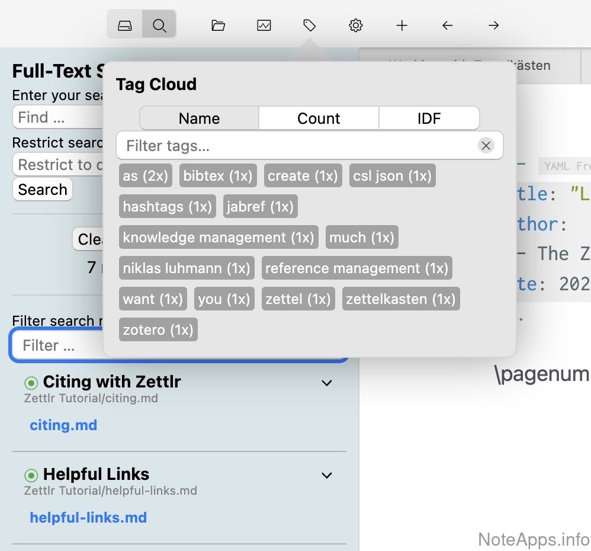591x551 pixels.
Task: Toggle the tag cloud icon
Action: [x=310, y=25]
